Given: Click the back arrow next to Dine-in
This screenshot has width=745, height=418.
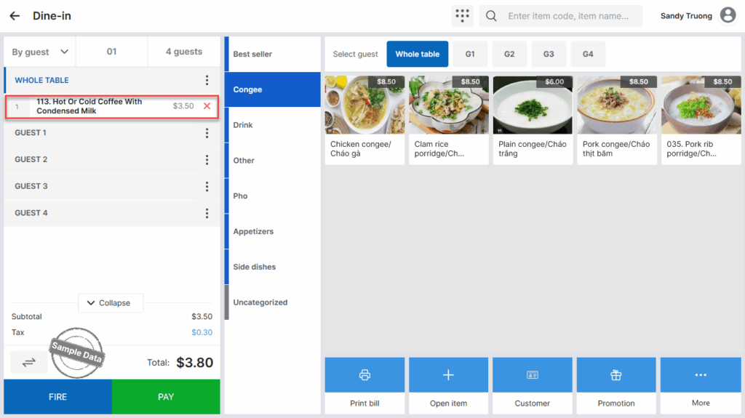Looking at the screenshot, I should click(15, 16).
